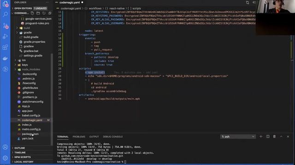Open the Explorer more actions ellipsis
Viewport: 295px width, 165px height.
tap(47, 2)
